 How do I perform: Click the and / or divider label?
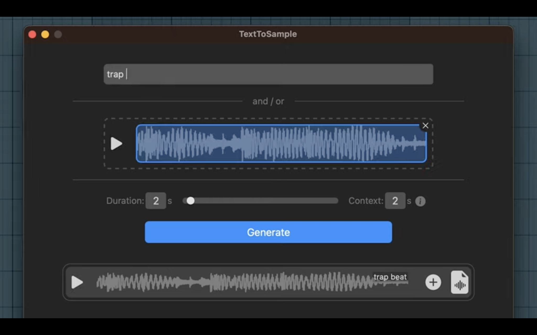coord(268,101)
